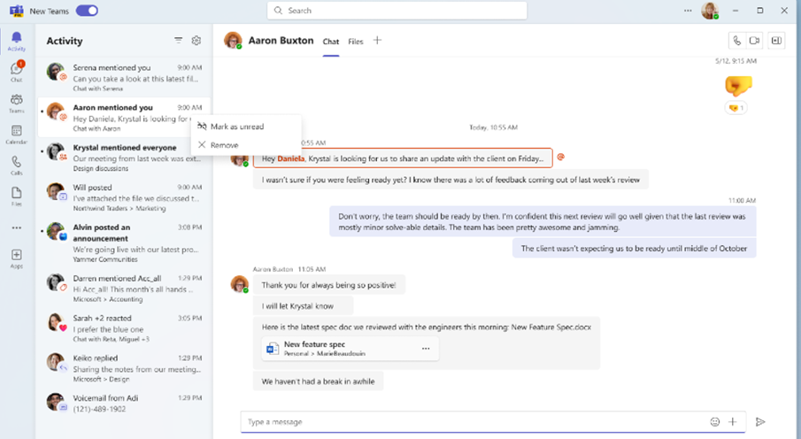Click the reaction count under the fist bump emoji
The image size is (801, 439).
(736, 108)
